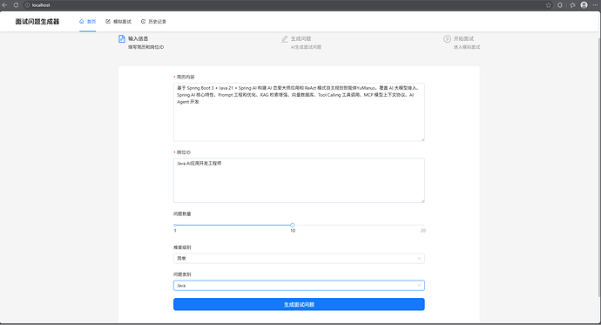This screenshot has height=325, width=601.
Task: Click the 输入信息 step document icon
Action: pyautogui.click(x=121, y=38)
